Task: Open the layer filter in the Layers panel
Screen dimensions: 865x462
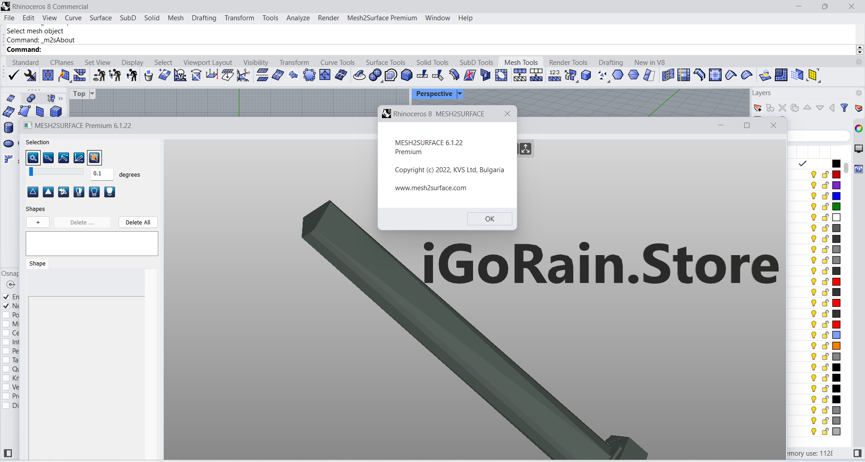Action: (844, 108)
